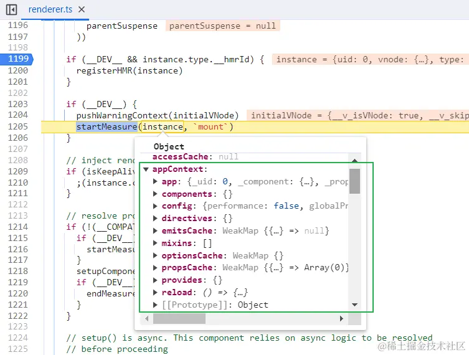This screenshot has height=355, width=469.
Task: Expand the components property
Action: pos(155,194)
